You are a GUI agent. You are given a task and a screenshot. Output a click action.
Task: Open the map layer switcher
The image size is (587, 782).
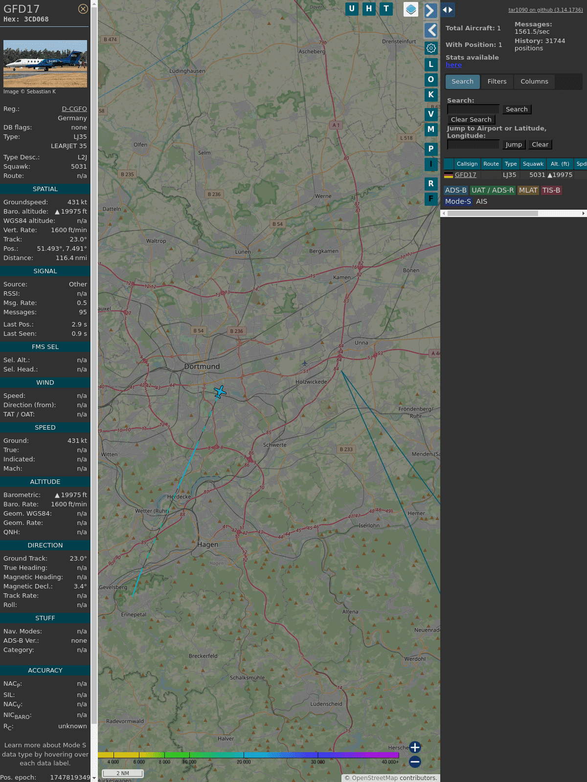[411, 9]
